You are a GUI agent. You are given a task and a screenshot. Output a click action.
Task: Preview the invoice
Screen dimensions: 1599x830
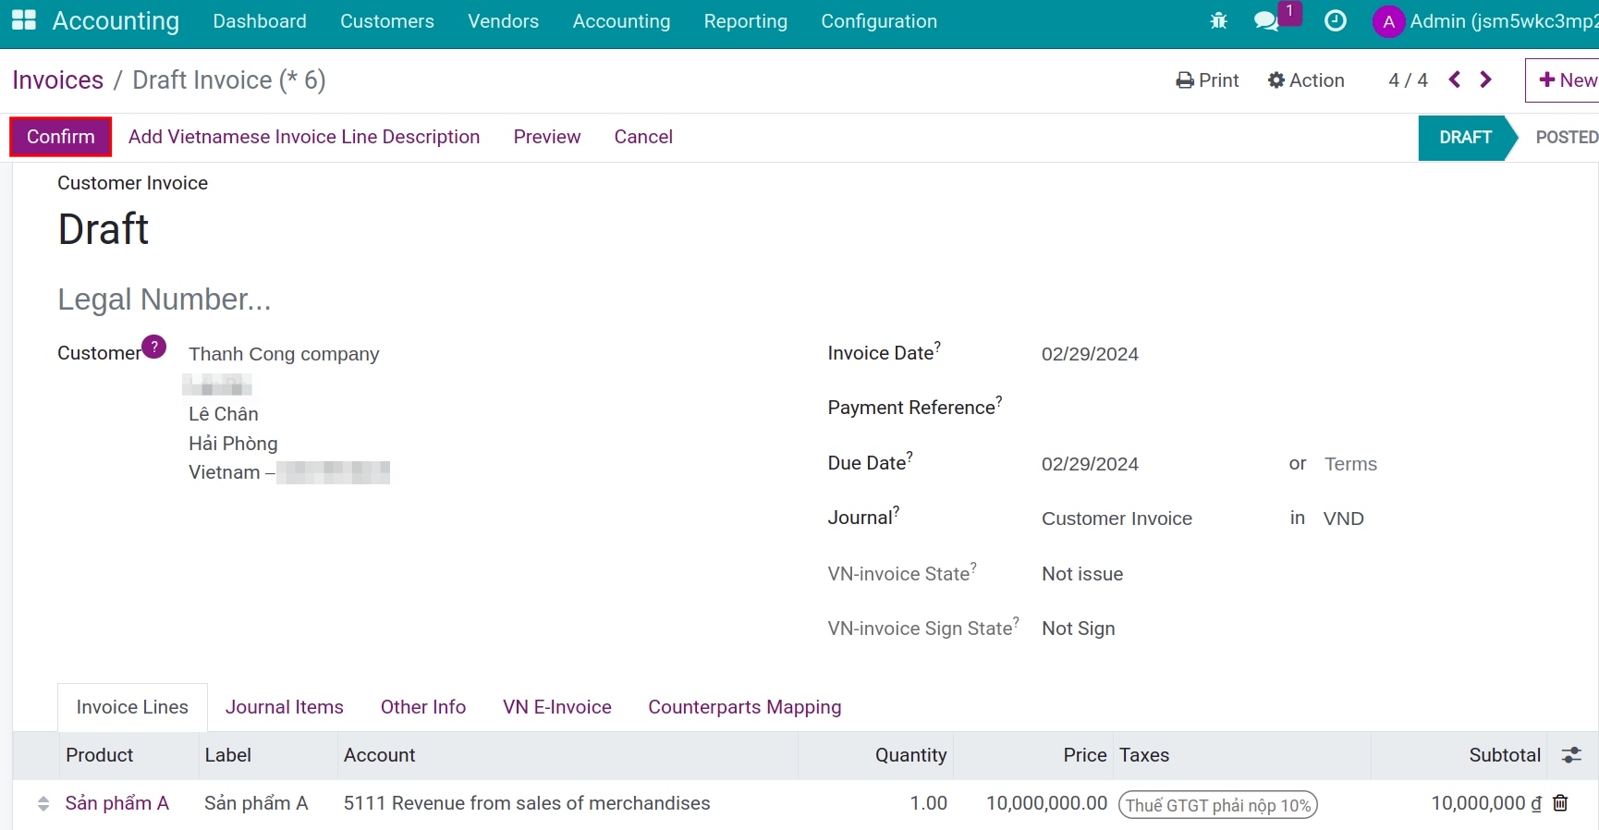pos(547,137)
